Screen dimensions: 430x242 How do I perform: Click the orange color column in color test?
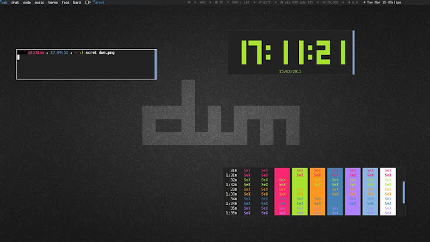317,192
